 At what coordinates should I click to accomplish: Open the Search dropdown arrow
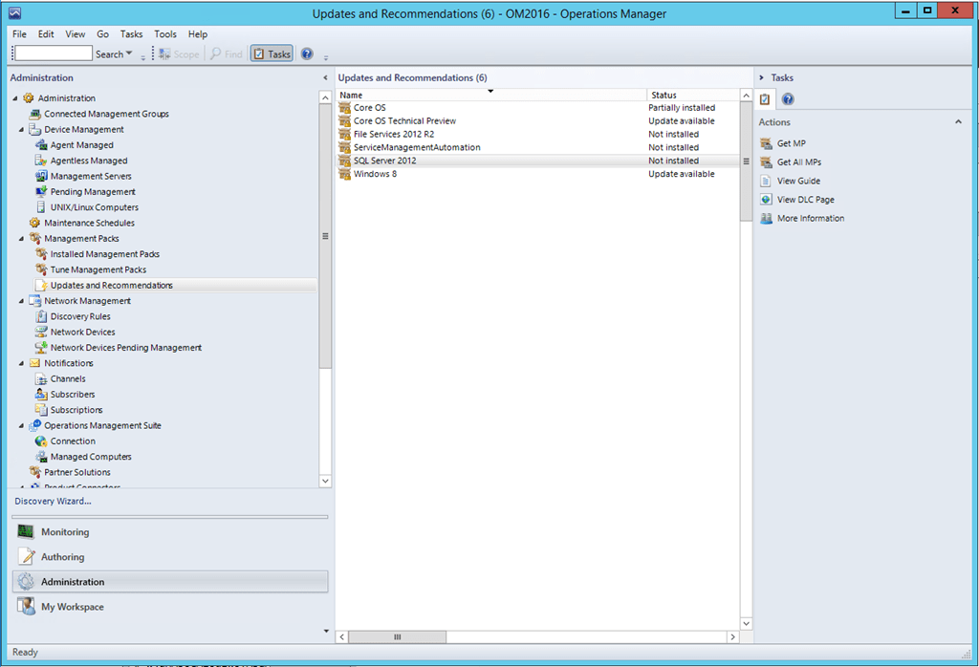[x=129, y=54]
